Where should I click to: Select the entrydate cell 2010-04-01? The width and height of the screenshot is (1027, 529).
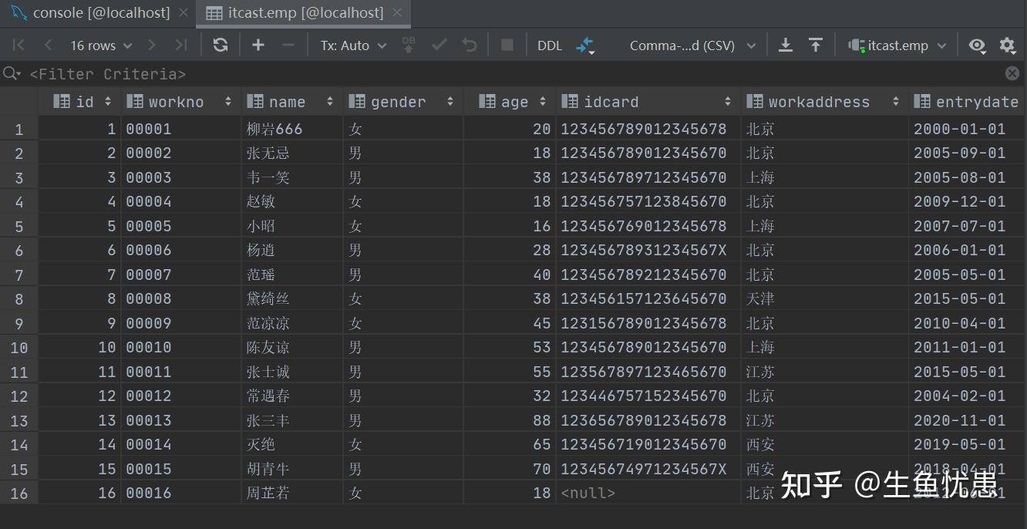click(x=967, y=323)
